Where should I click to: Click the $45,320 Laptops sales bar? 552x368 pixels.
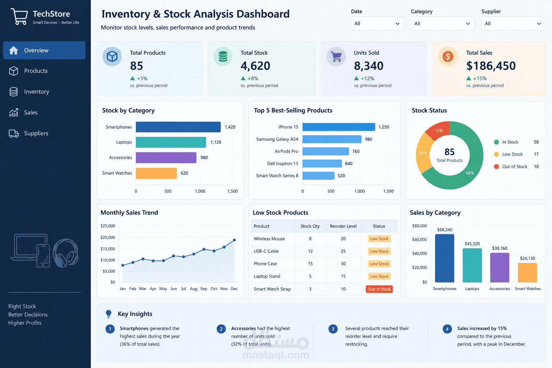472,265
